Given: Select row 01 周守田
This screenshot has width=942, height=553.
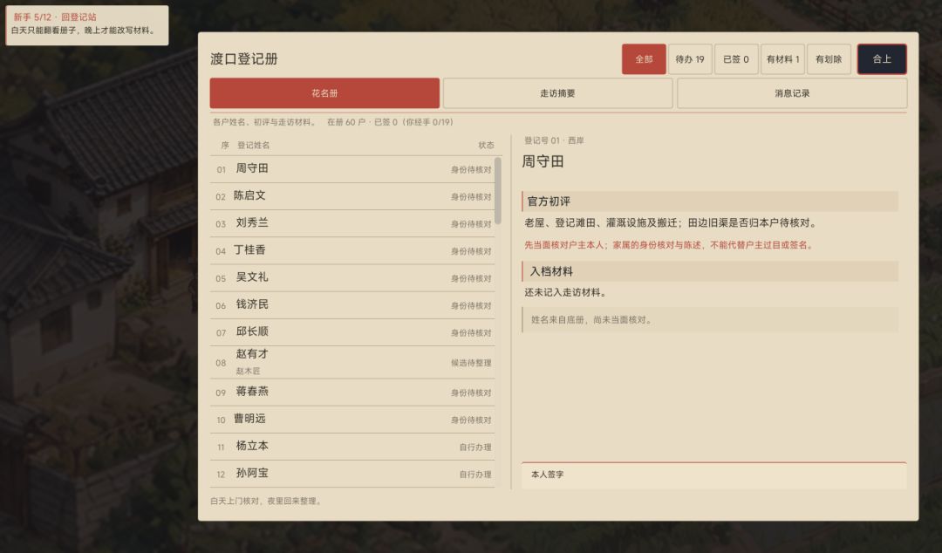Looking at the screenshot, I should 352,169.
